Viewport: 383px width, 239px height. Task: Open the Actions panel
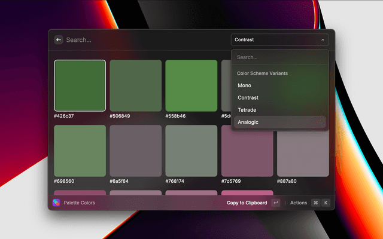(298, 203)
